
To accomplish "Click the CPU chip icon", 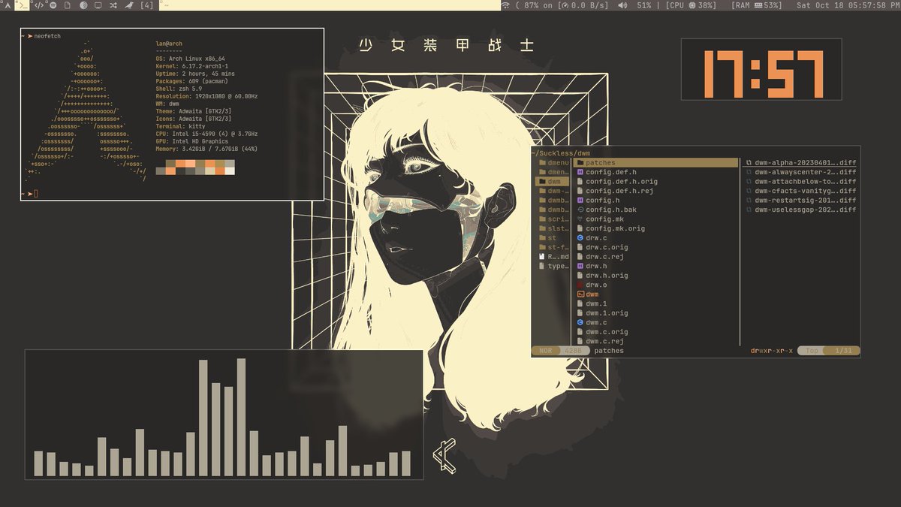I will (693, 5).
